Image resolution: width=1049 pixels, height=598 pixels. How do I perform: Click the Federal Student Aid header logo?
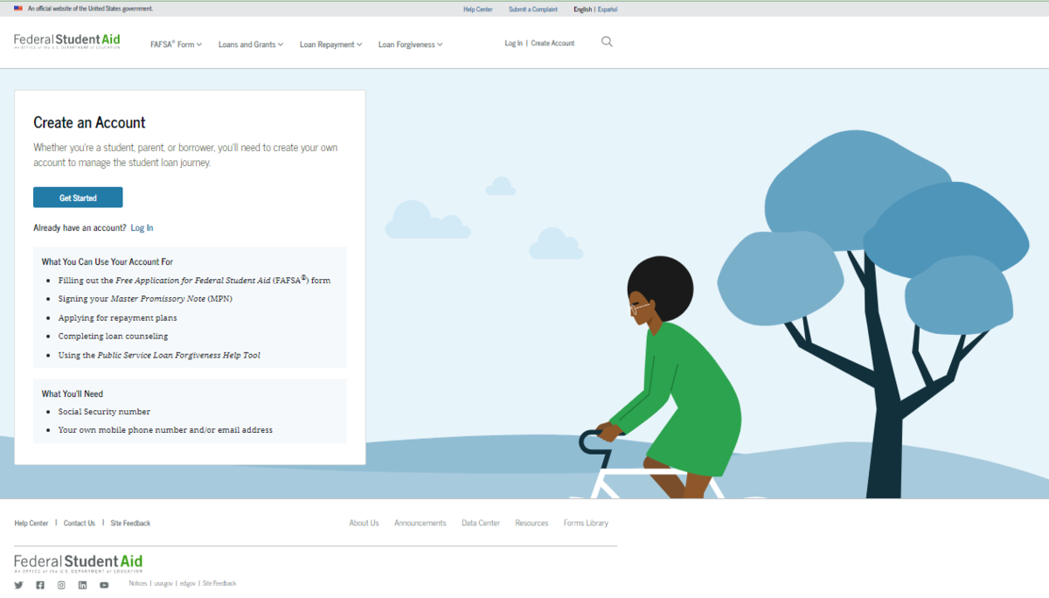[67, 41]
